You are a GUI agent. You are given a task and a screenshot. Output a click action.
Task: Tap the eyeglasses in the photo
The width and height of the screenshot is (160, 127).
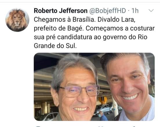tap(79, 91)
